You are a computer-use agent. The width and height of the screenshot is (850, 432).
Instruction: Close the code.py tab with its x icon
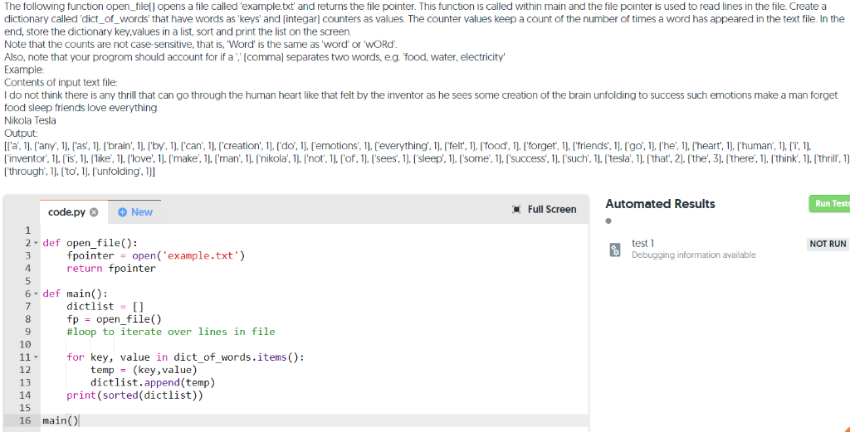click(x=94, y=212)
